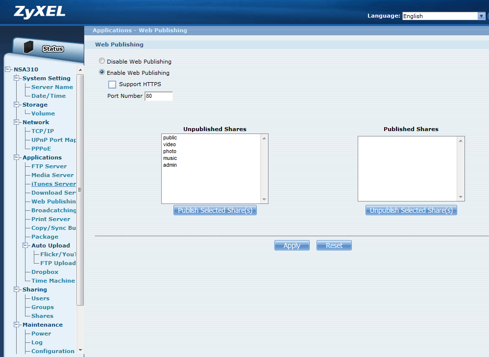Toggle the Support HTTPS checkbox

pos(112,84)
